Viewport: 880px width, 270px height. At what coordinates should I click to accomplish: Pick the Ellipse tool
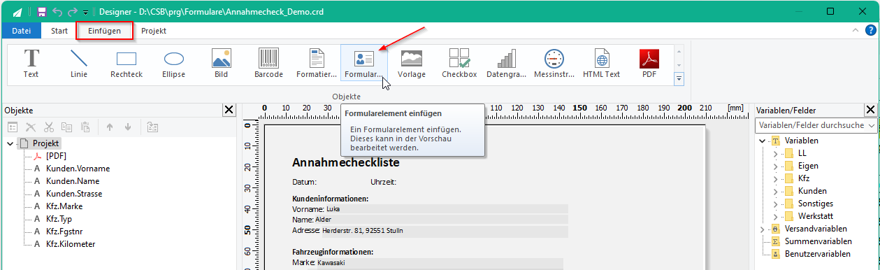tap(173, 64)
